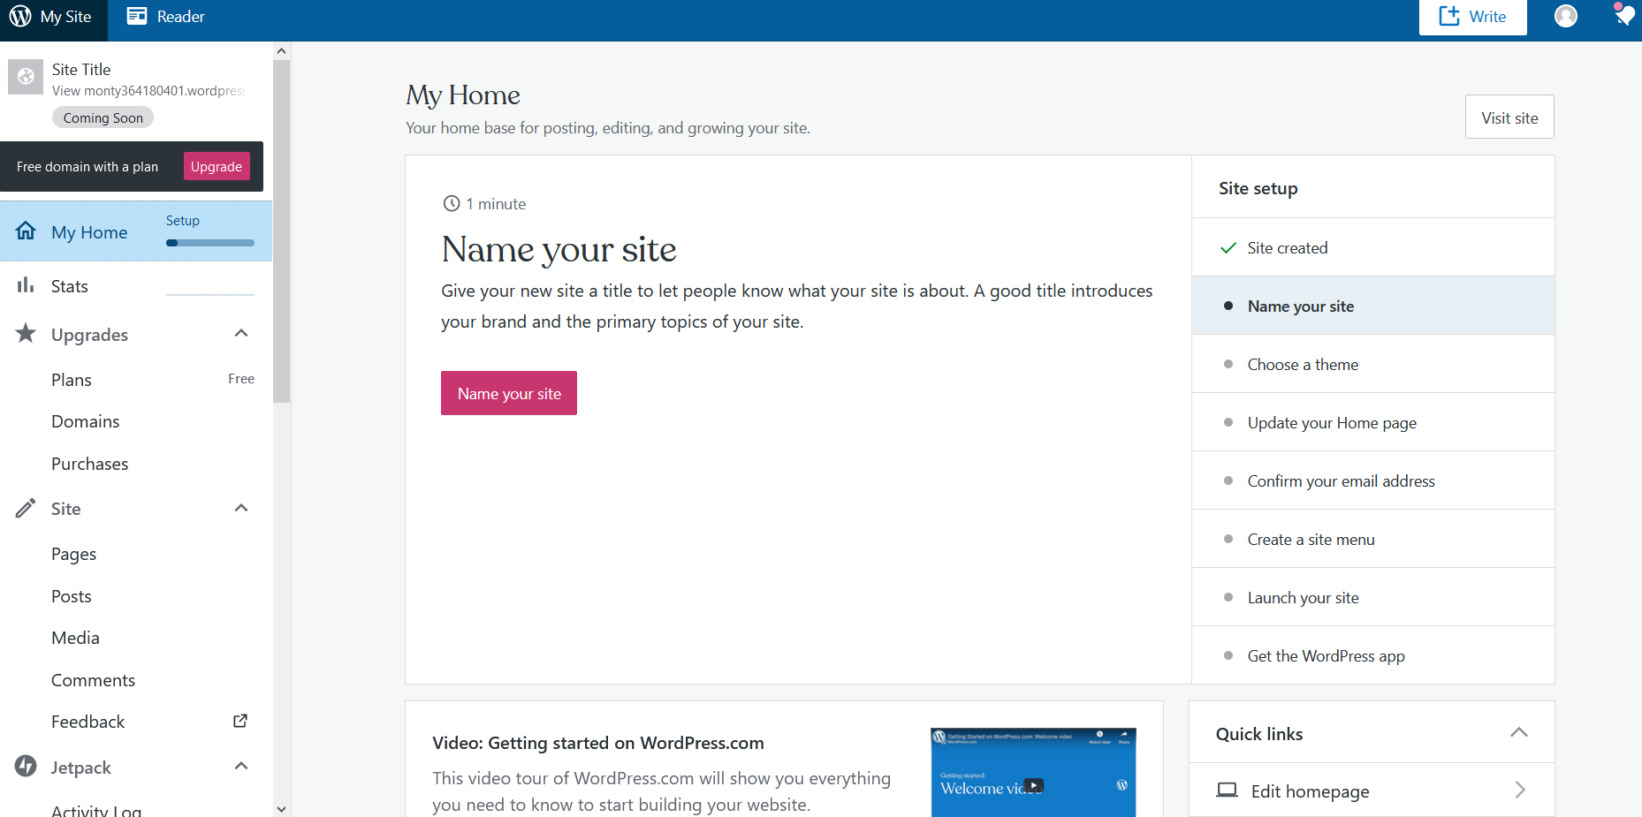The height and width of the screenshot is (817, 1642).
Task: Open the user profile avatar
Action: (x=1566, y=16)
